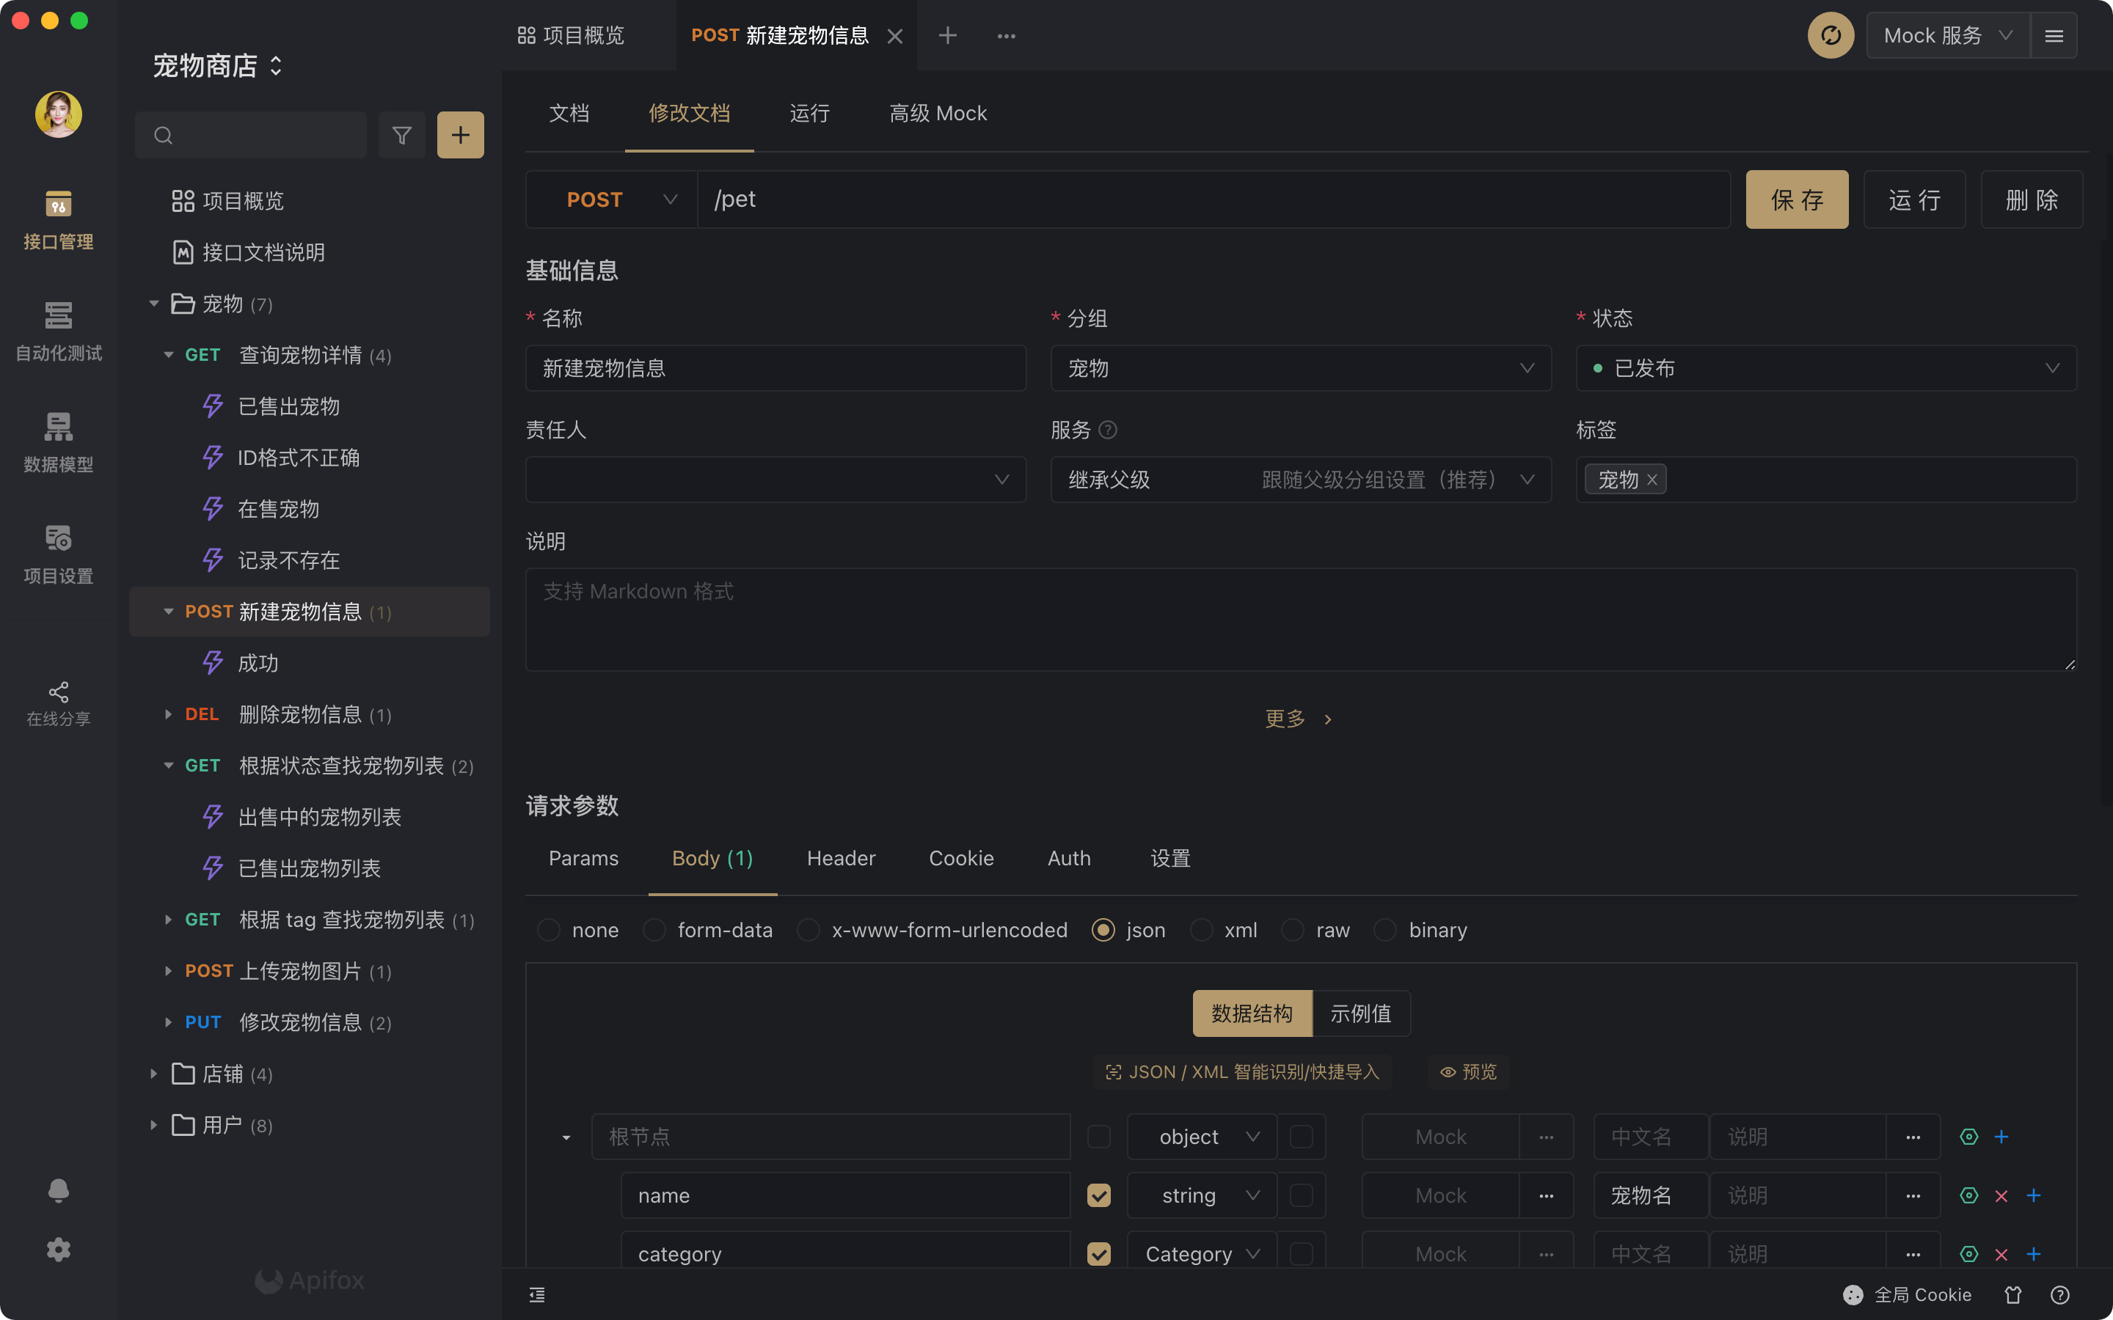
Task: Open 自动化测试 in the sidebar
Action: click(x=58, y=331)
